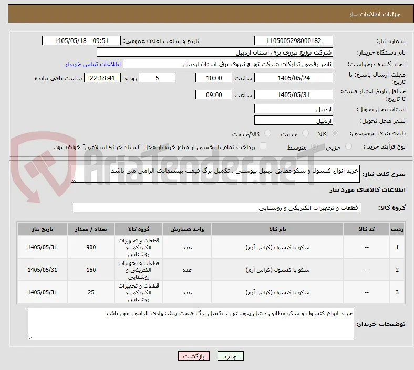Click the تاریخ نیاز column header

tap(42, 229)
